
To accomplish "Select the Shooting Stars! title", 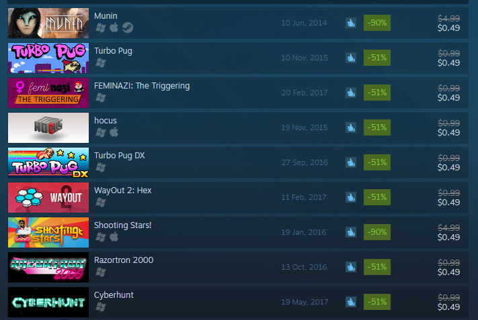I will (122, 225).
